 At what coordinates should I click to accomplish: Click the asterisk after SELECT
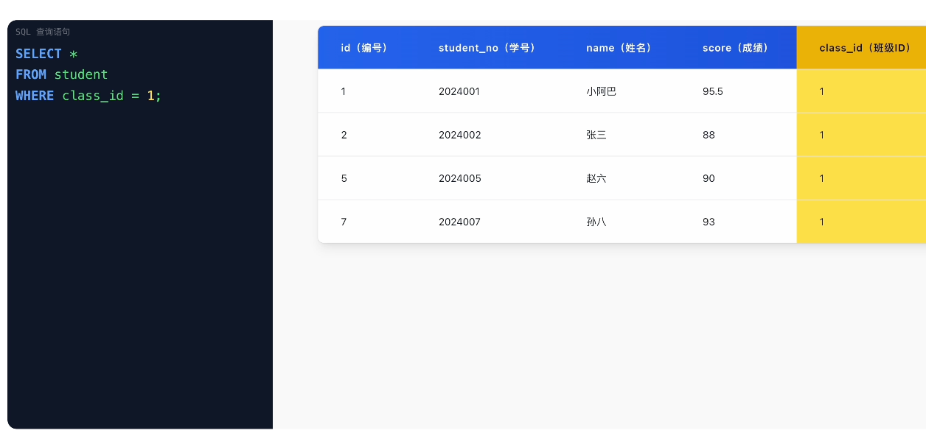(73, 54)
